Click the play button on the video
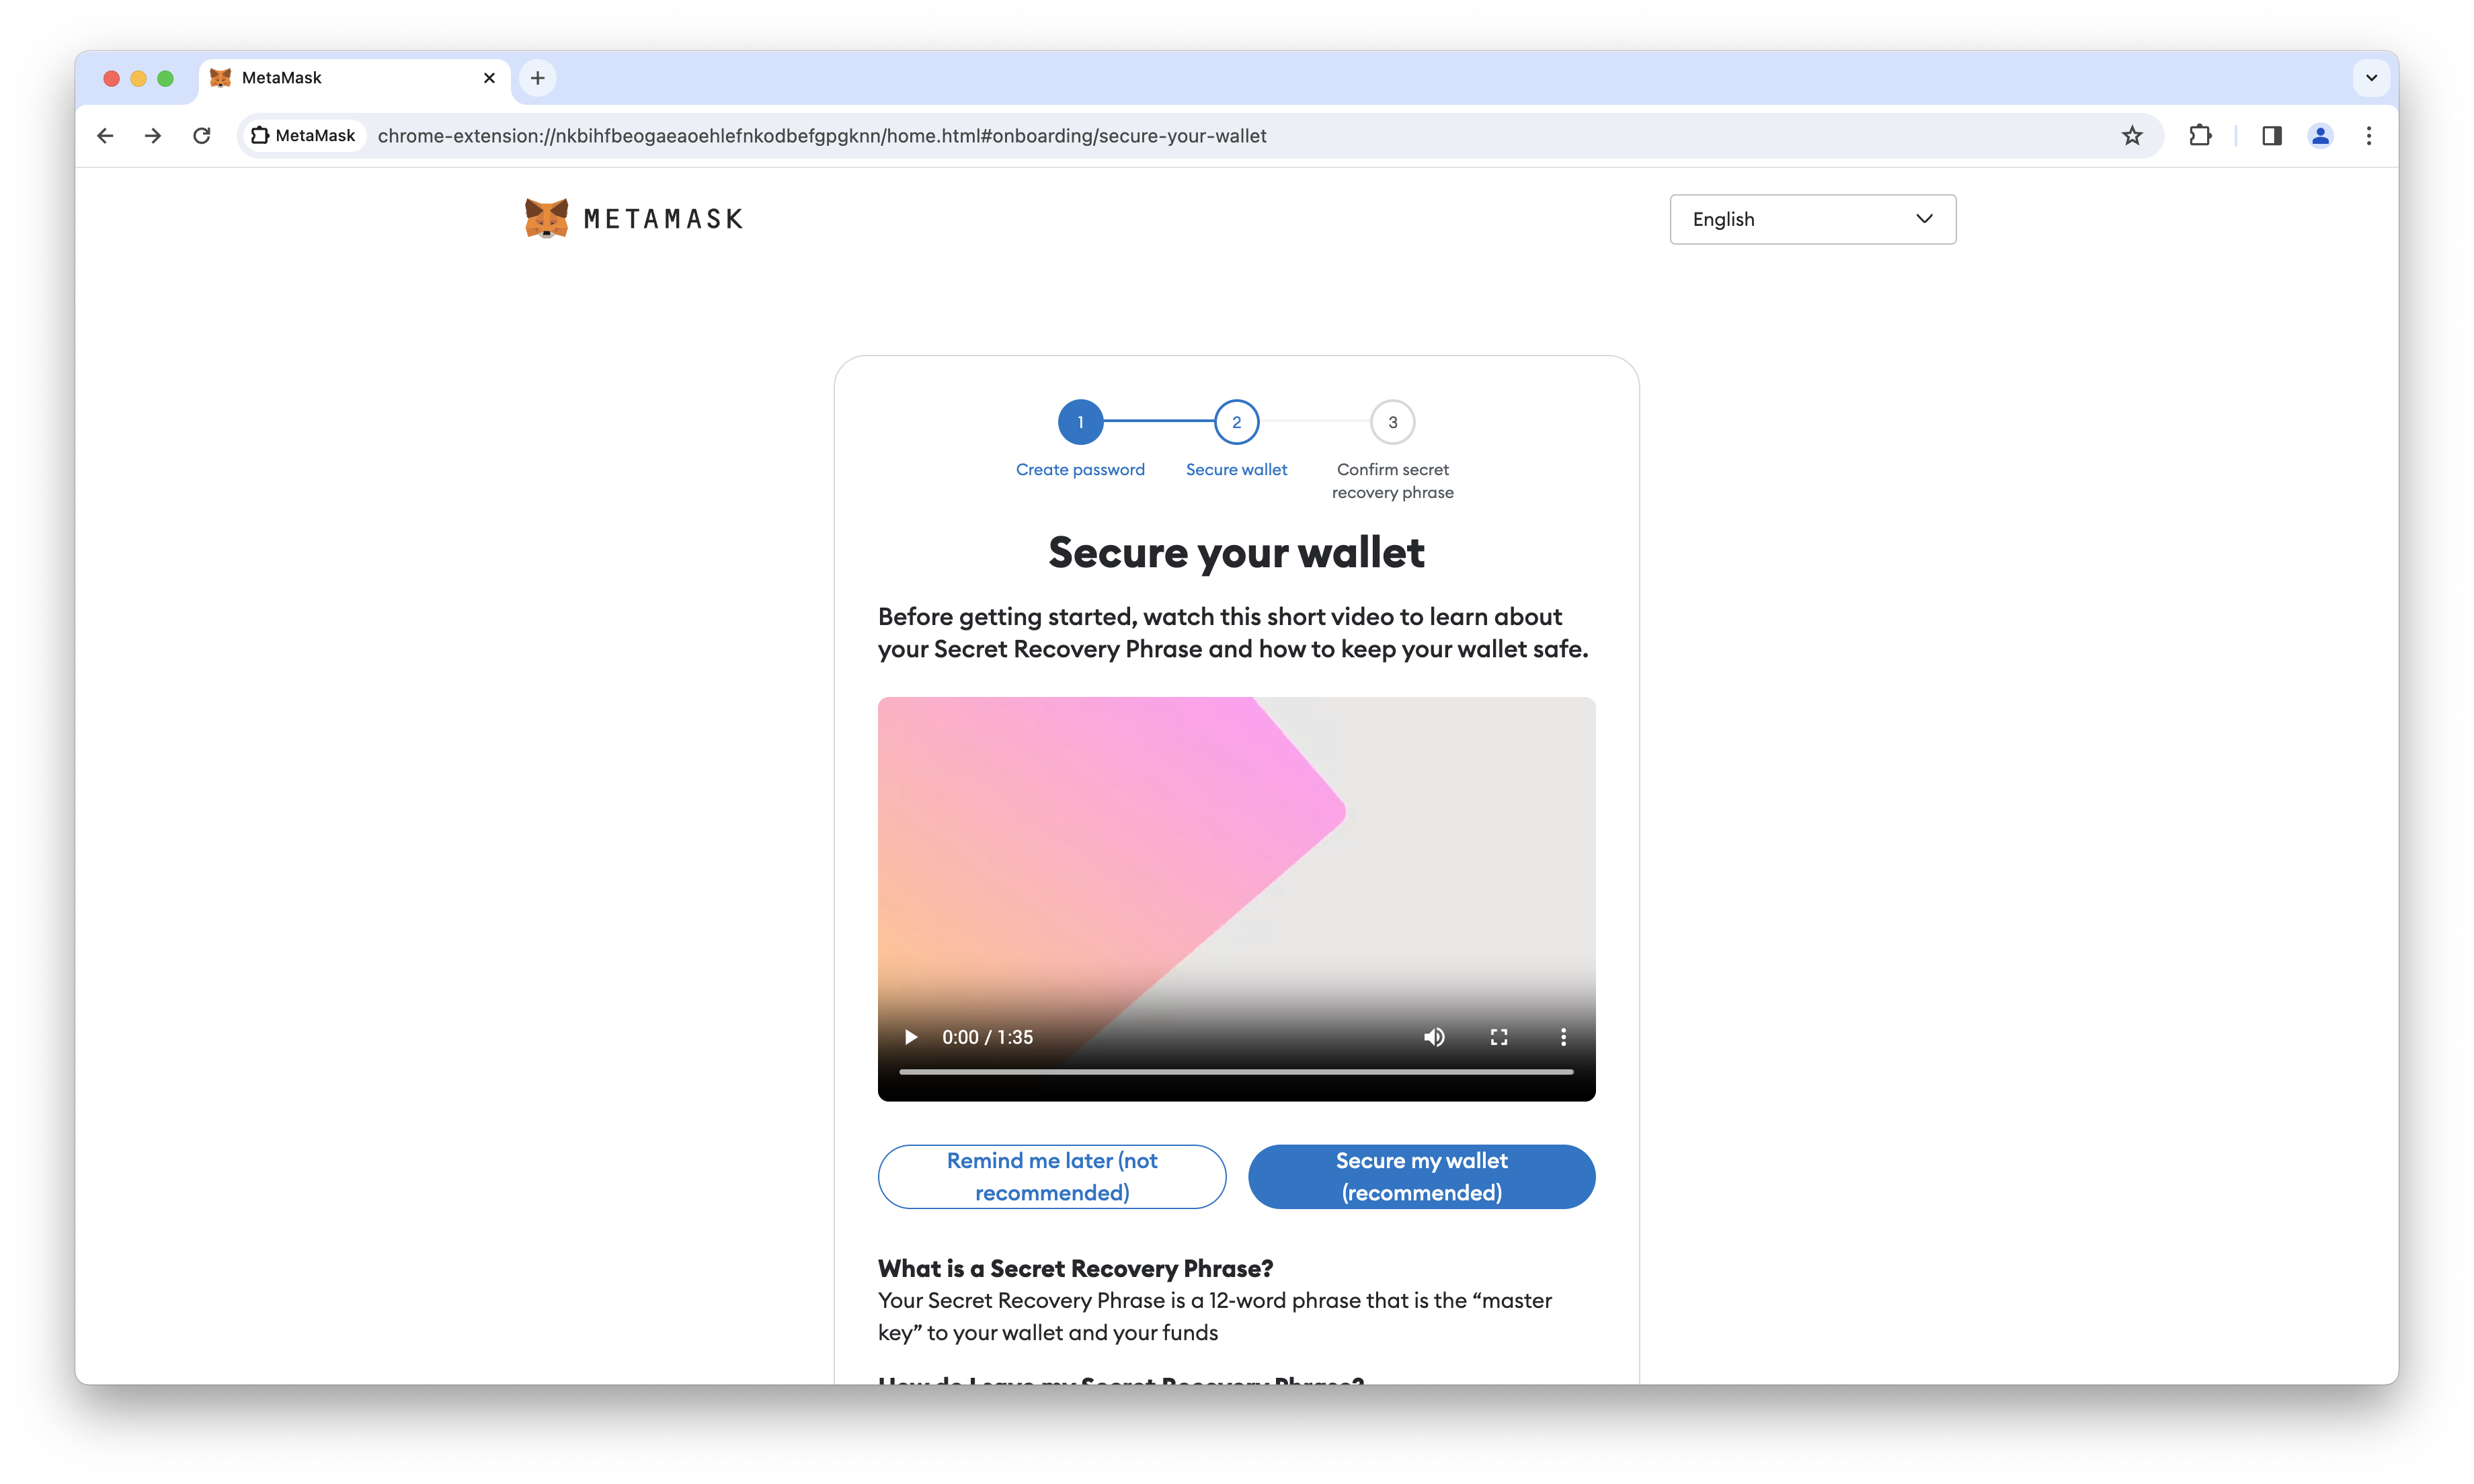The height and width of the screenshot is (1484, 2474). (x=910, y=1037)
